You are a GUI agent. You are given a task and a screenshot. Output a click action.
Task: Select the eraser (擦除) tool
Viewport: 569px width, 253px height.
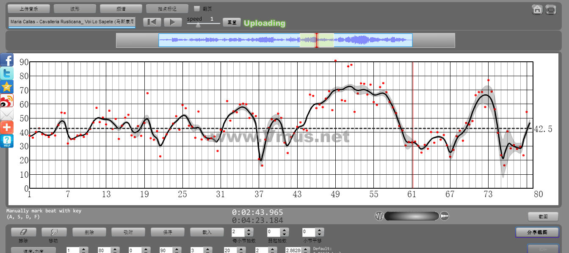(x=23, y=232)
